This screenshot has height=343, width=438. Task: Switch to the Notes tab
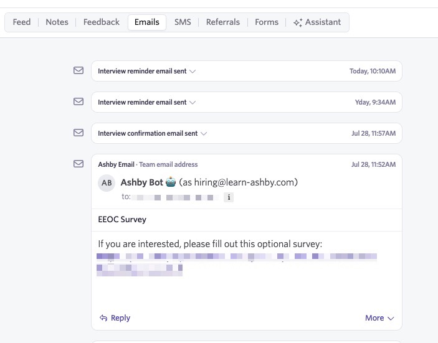point(57,22)
